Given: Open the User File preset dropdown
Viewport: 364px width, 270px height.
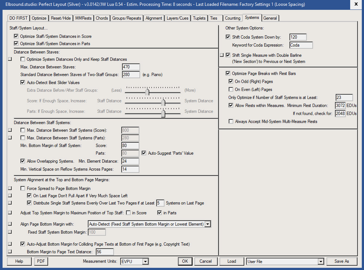Looking at the screenshot, I should (321, 261).
